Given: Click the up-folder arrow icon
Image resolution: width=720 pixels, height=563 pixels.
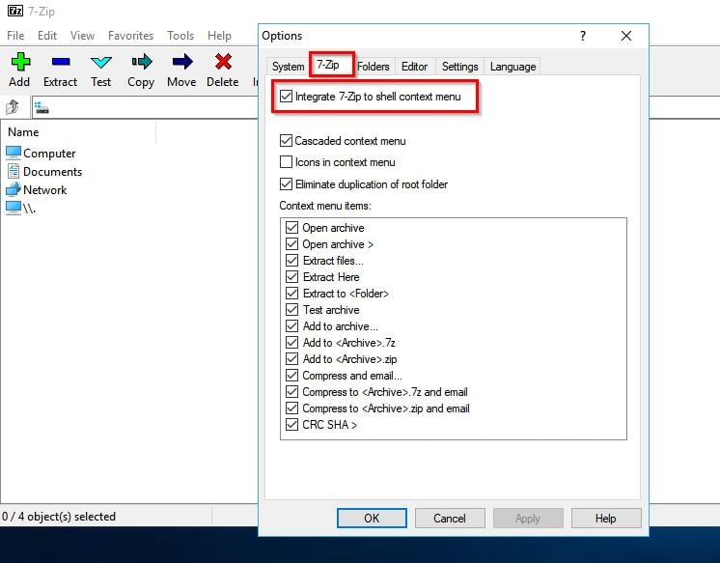Looking at the screenshot, I should (x=13, y=107).
